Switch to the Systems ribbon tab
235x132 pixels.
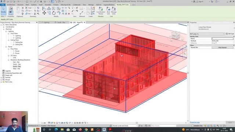34,5
